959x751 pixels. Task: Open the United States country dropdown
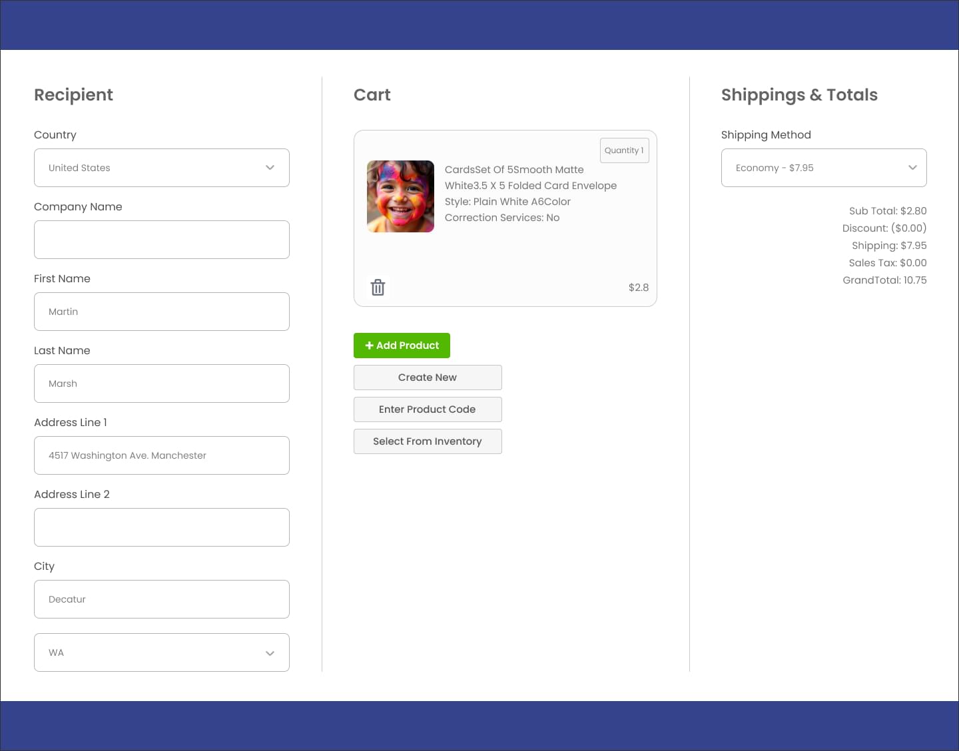162,168
